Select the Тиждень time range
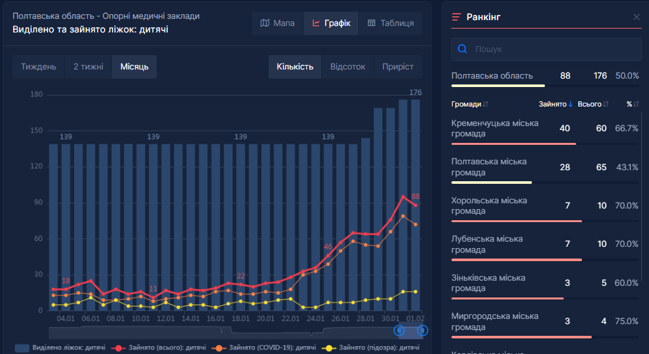The image size is (649, 354). [38, 67]
